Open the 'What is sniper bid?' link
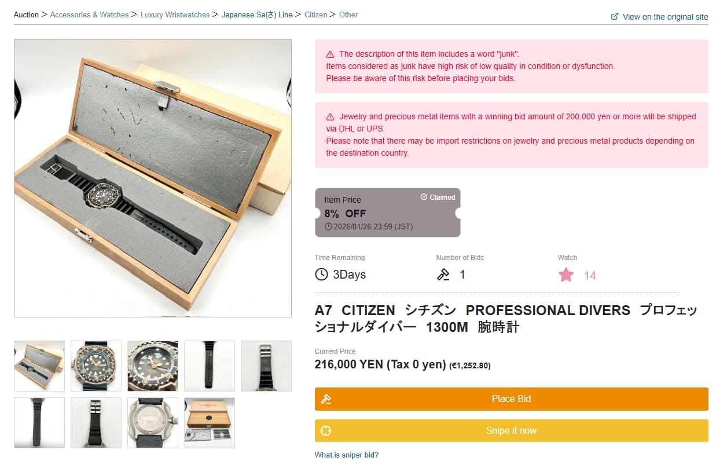 [x=346, y=455]
